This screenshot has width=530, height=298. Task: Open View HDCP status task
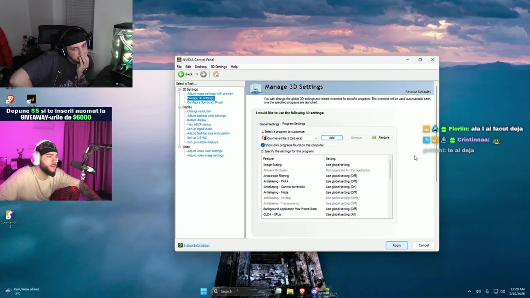pyautogui.click(x=199, y=125)
